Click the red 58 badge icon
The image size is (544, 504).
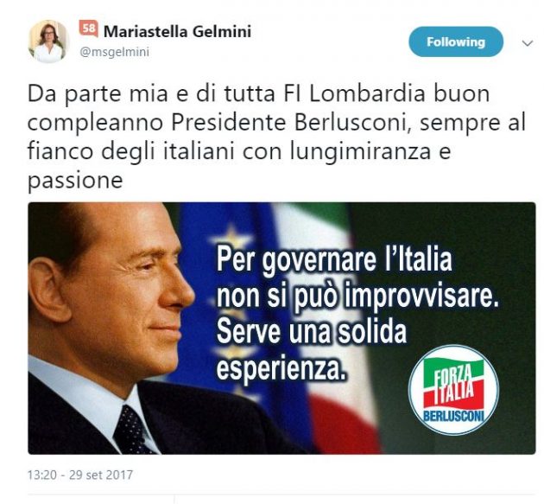(x=89, y=29)
